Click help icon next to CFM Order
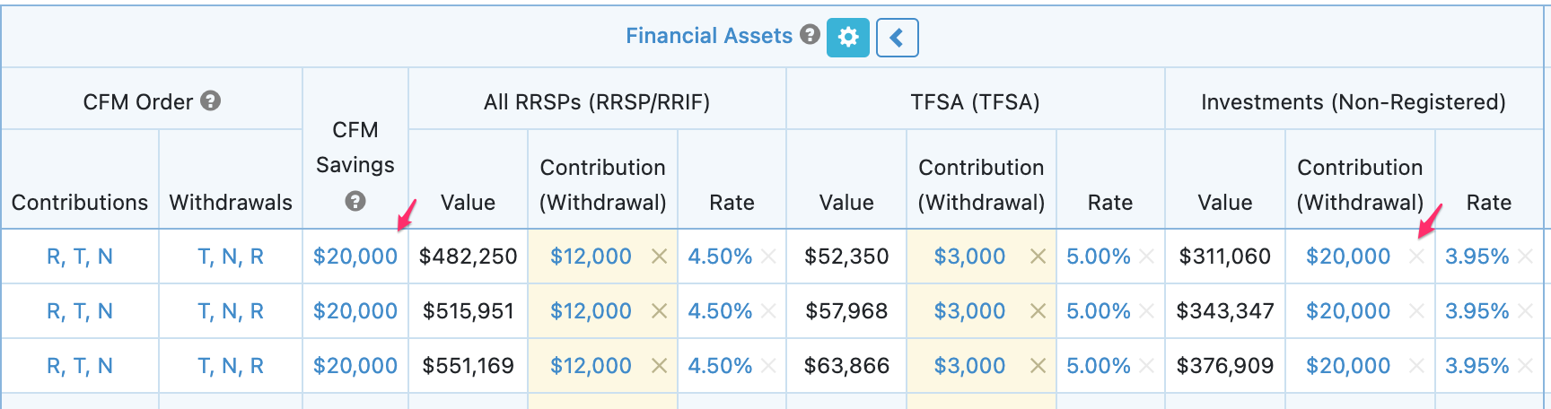The height and width of the screenshot is (409, 1551). click(211, 100)
